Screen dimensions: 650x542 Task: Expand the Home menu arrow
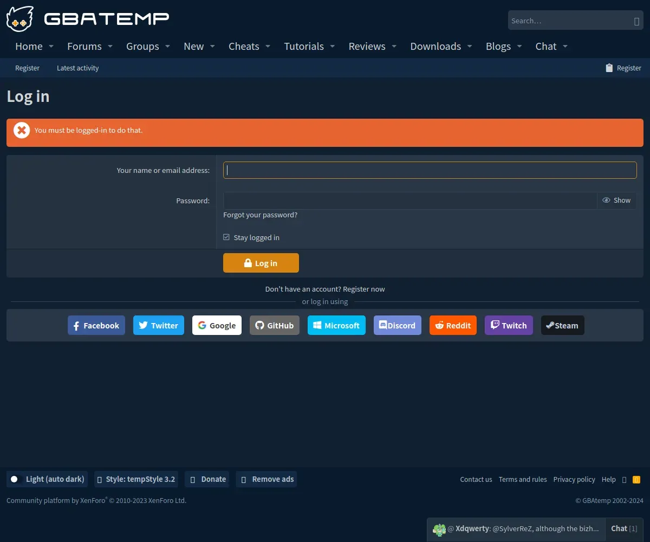coord(51,47)
